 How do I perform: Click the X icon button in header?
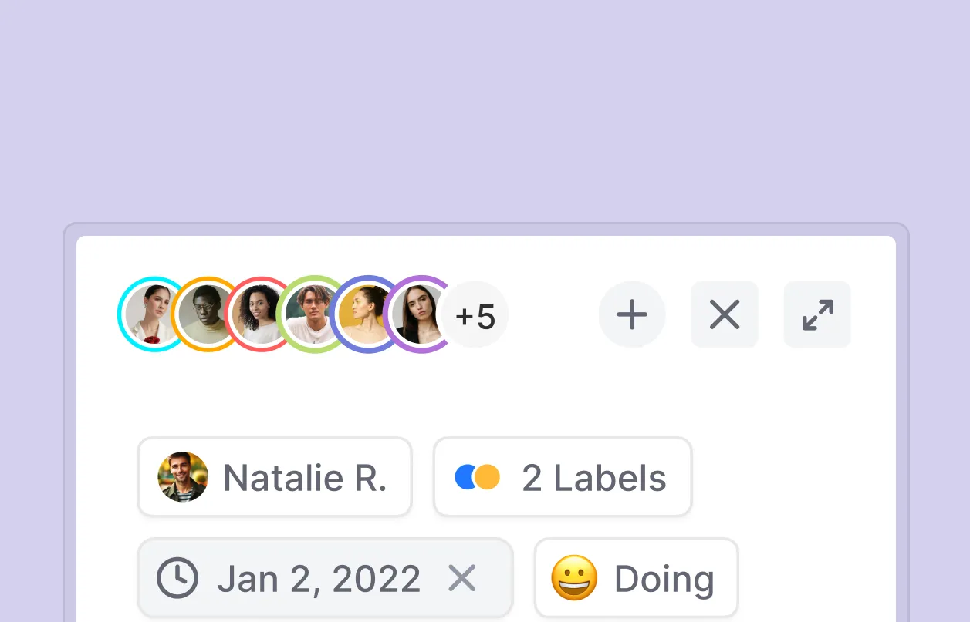(725, 315)
